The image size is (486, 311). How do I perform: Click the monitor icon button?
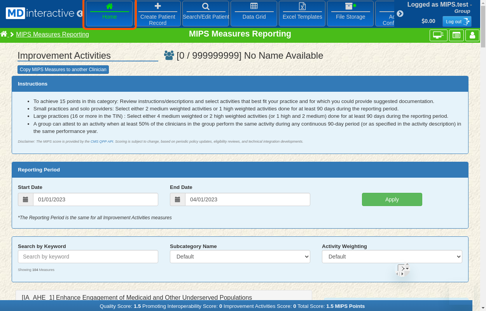click(438, 35)
